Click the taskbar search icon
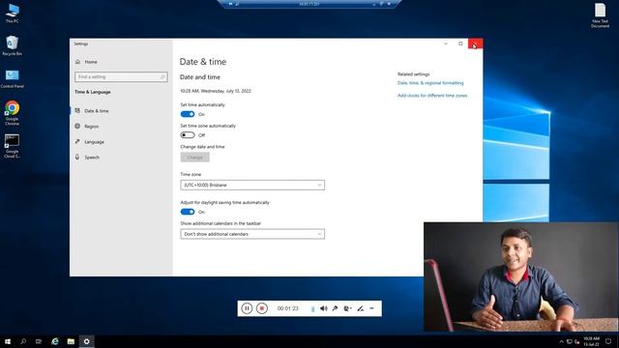The height and width of the screenshot is (348, 619). pyautogui.click(x=23, y=341)
